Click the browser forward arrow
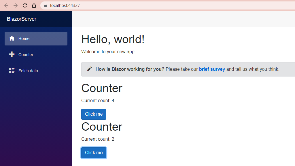Screen dimensions: 295x166 (16, 5)
